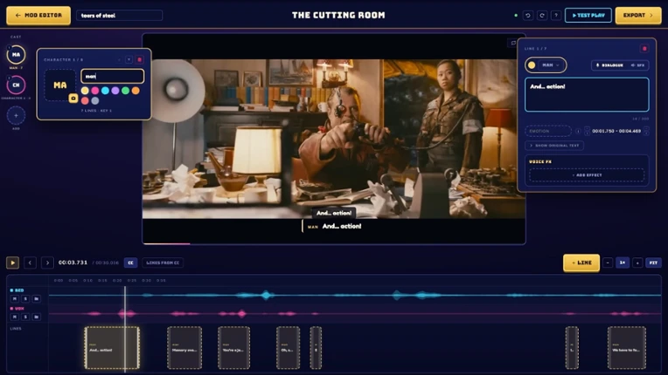
Task: Click the redo icon in the header
Action: pyautogui.click(x=542, y=16)
